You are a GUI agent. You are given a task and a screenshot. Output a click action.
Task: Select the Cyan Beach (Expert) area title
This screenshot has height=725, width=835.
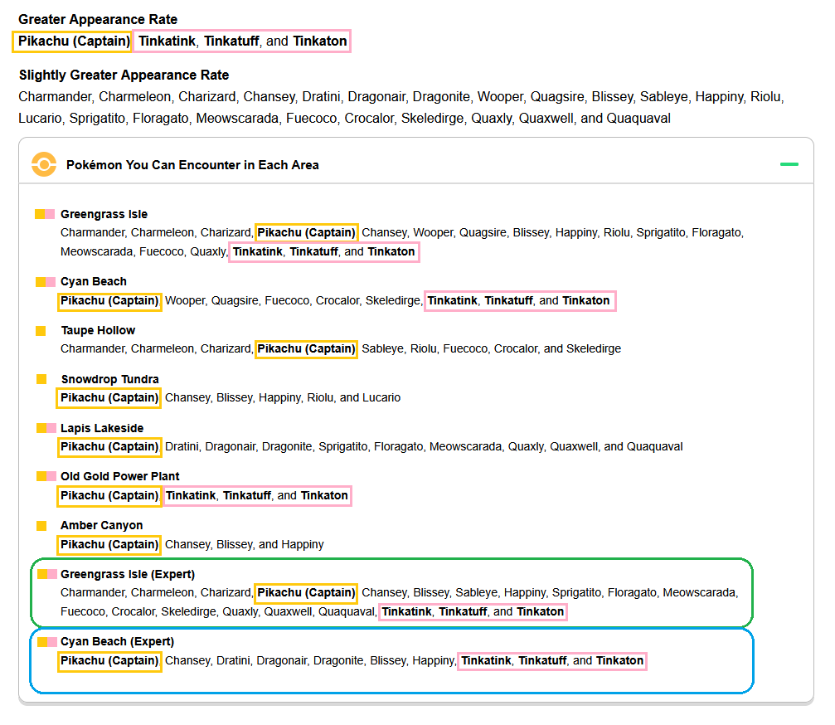[x=117, y=641]
